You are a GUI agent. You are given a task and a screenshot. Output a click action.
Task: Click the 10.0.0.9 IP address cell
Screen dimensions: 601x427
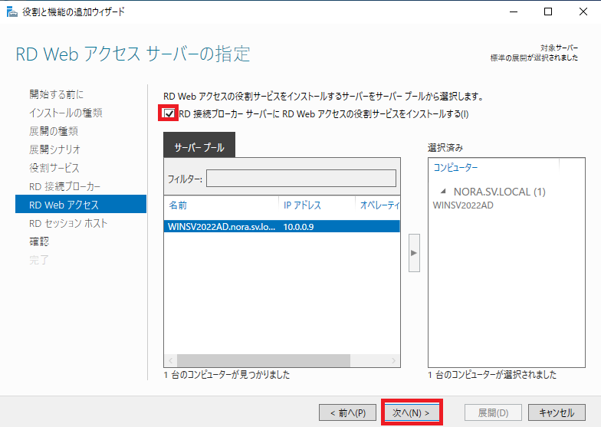click(299, 227)
